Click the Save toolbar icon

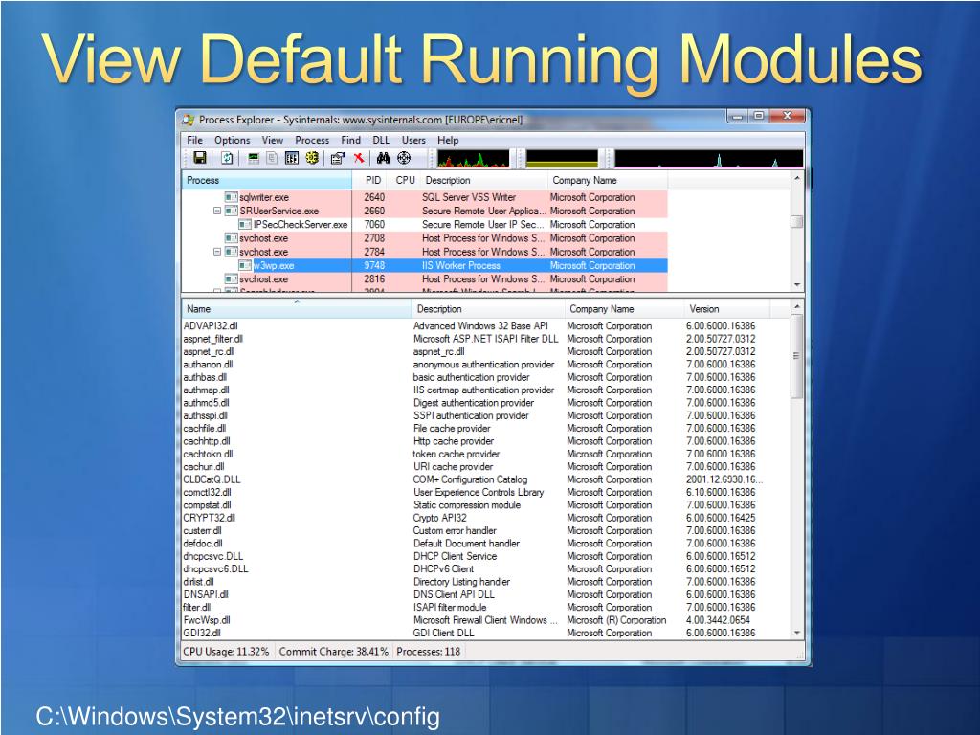click(x=200, y=158)
